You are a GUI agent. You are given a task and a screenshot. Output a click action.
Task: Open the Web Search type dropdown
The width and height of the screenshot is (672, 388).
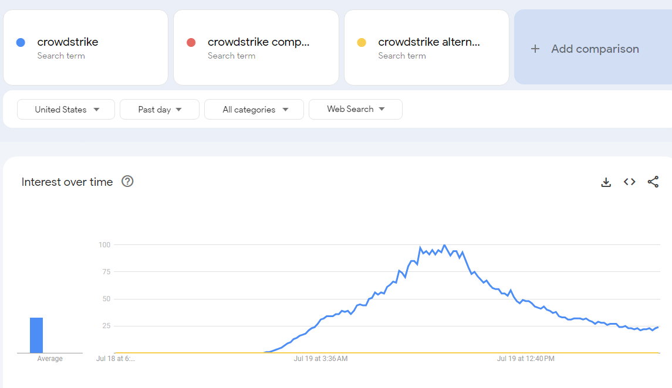355,109
